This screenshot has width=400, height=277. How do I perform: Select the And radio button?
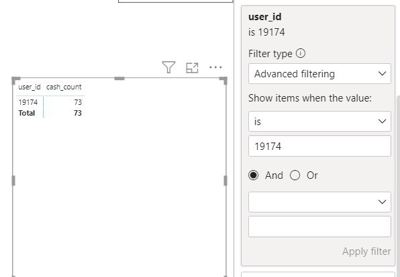(x=253, y=175)
